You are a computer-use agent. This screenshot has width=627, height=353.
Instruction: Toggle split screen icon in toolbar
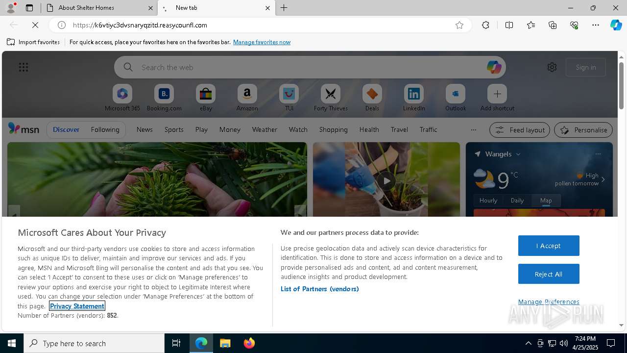click(509, 25)
